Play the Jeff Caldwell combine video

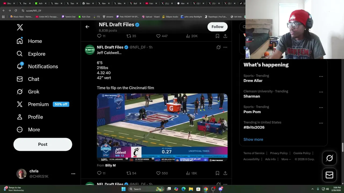click(x=162, y=127)
